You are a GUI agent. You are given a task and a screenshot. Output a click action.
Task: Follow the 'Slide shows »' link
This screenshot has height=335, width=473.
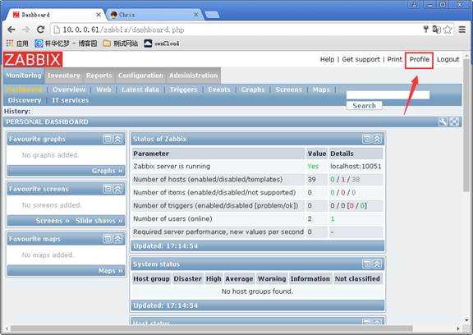pos(99,221)
